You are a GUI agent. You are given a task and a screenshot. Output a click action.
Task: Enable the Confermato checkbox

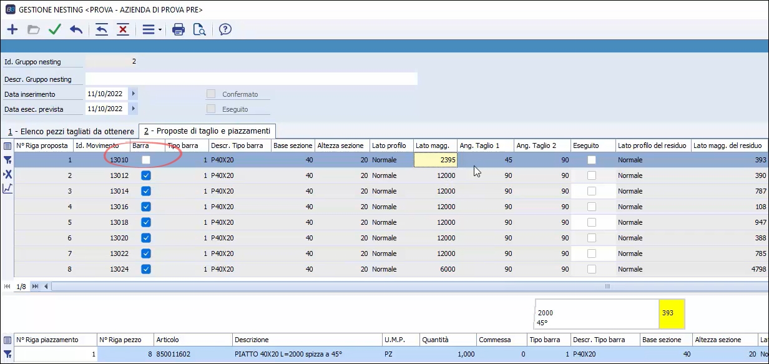[x=211, y=94]
